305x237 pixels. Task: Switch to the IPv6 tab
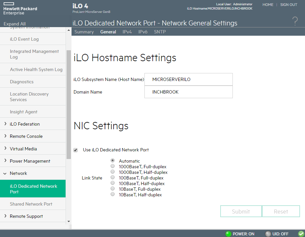coord(143,32)
